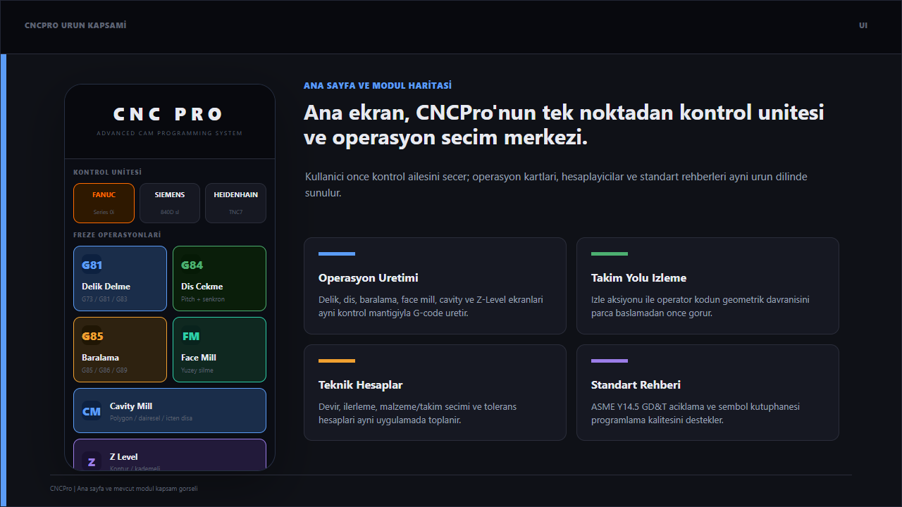The image size is (902, 507).
Task: Click the description starting 'Izle aksiyonu ile'
Action: point(700,306)
